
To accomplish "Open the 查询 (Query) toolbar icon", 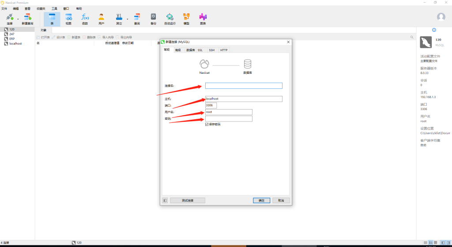I will click(137, 19).
